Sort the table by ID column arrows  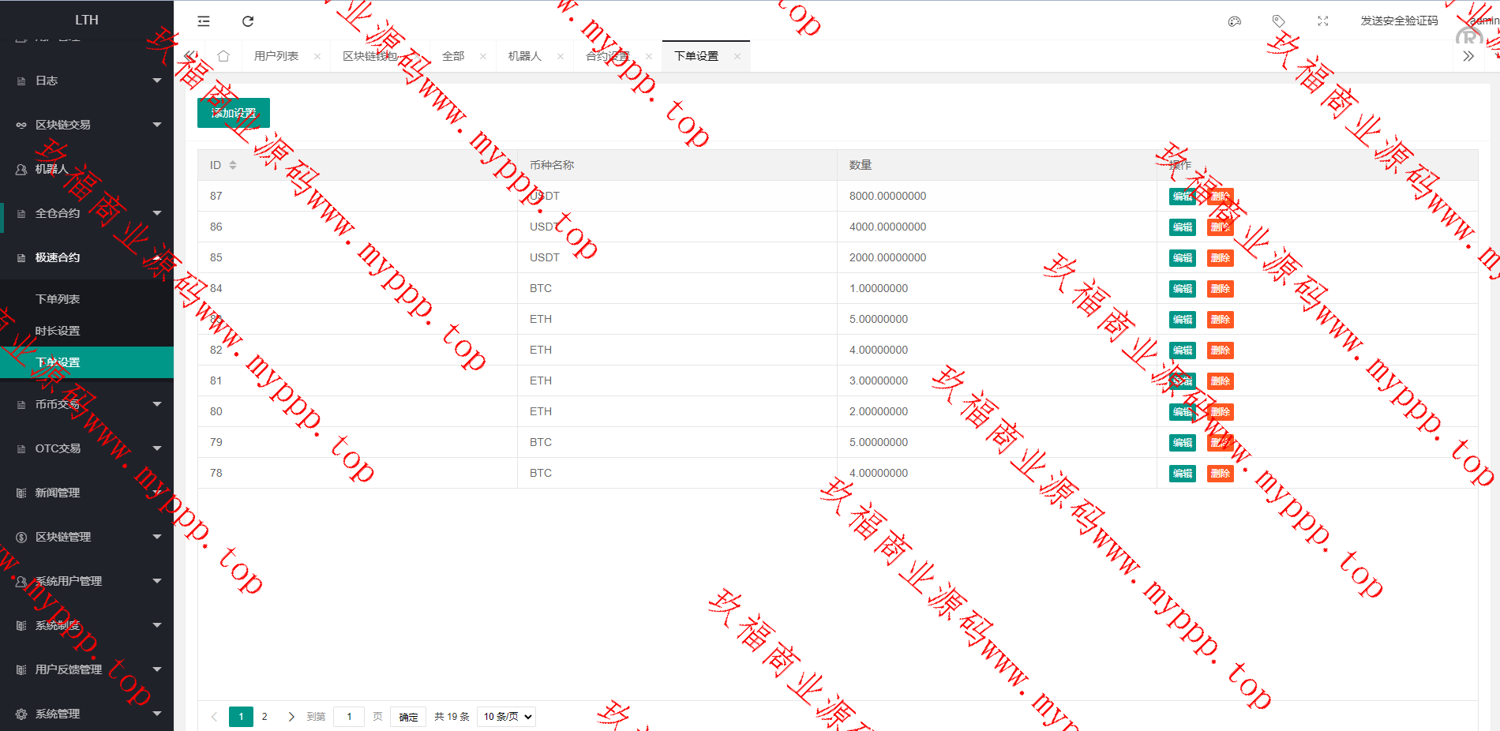pyautogui.click(x=233, y=165)
